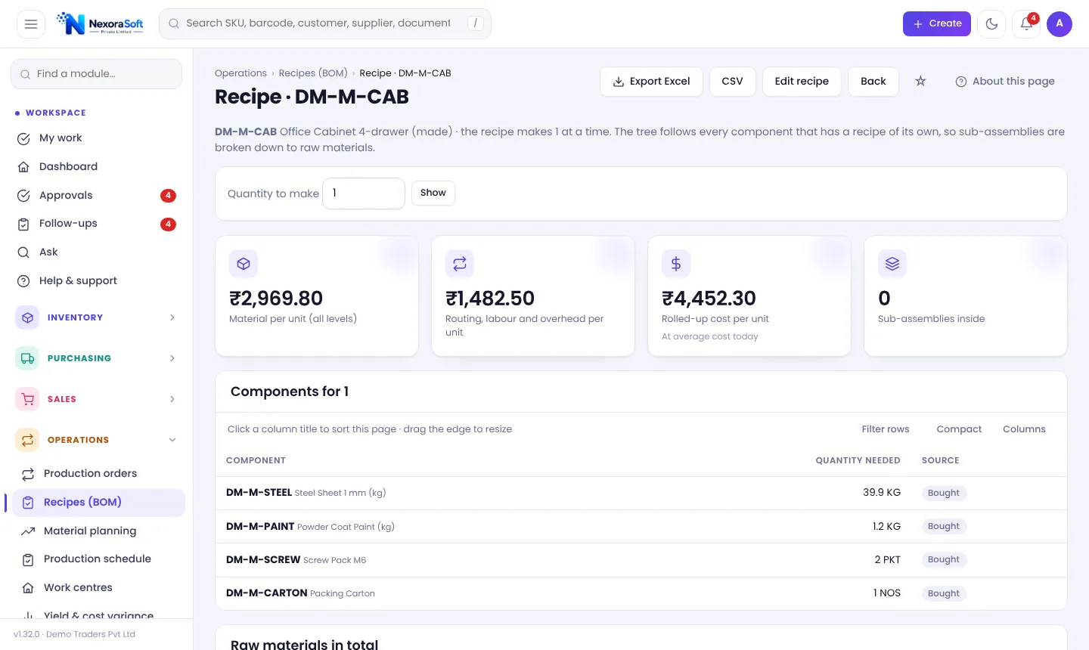Open Recipes (BOM) breadcrumb link
This screenshot has width=1089, height=650.
313,73
